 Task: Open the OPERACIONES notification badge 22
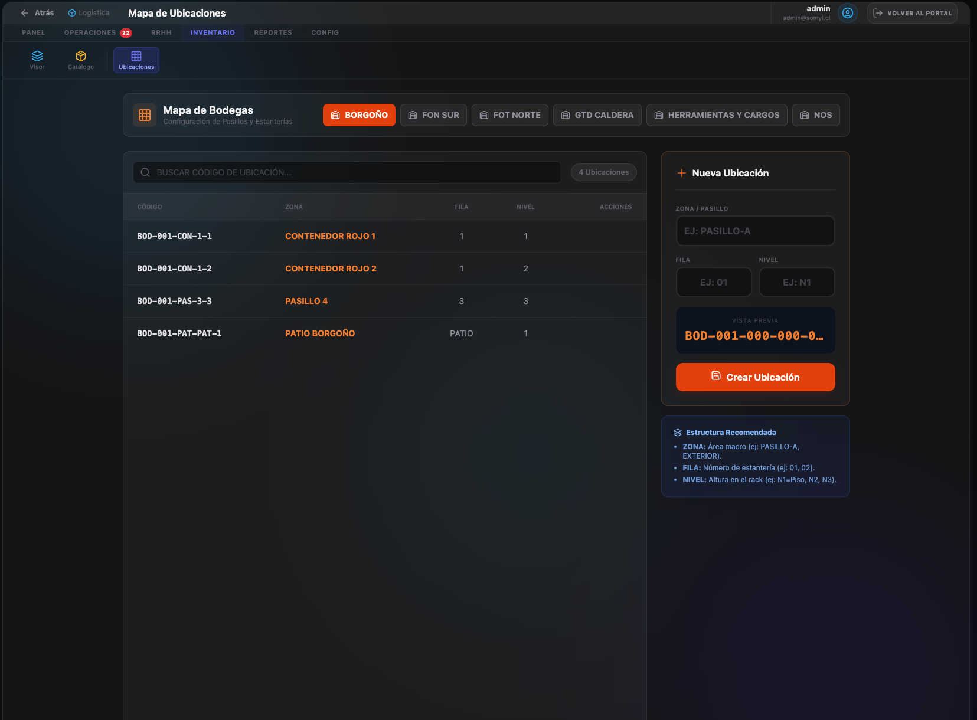pos(126,33)
